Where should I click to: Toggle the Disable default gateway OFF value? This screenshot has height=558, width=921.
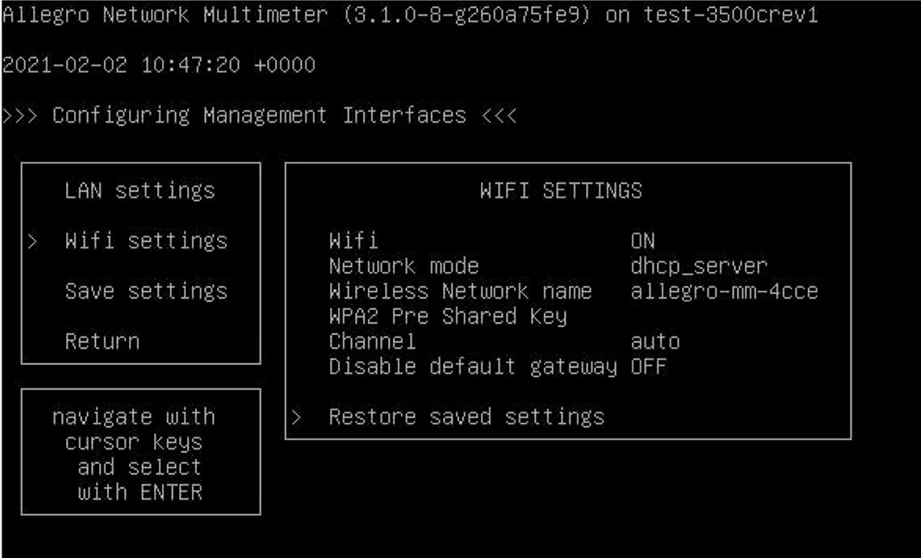[648, 366]
